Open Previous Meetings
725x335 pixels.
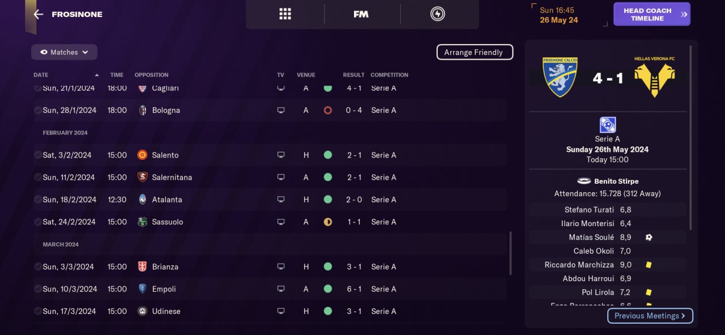coord(650,316)
